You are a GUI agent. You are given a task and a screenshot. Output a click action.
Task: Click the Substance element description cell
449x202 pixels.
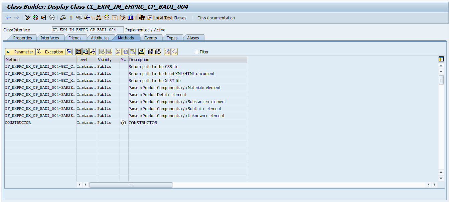(188, 102)
